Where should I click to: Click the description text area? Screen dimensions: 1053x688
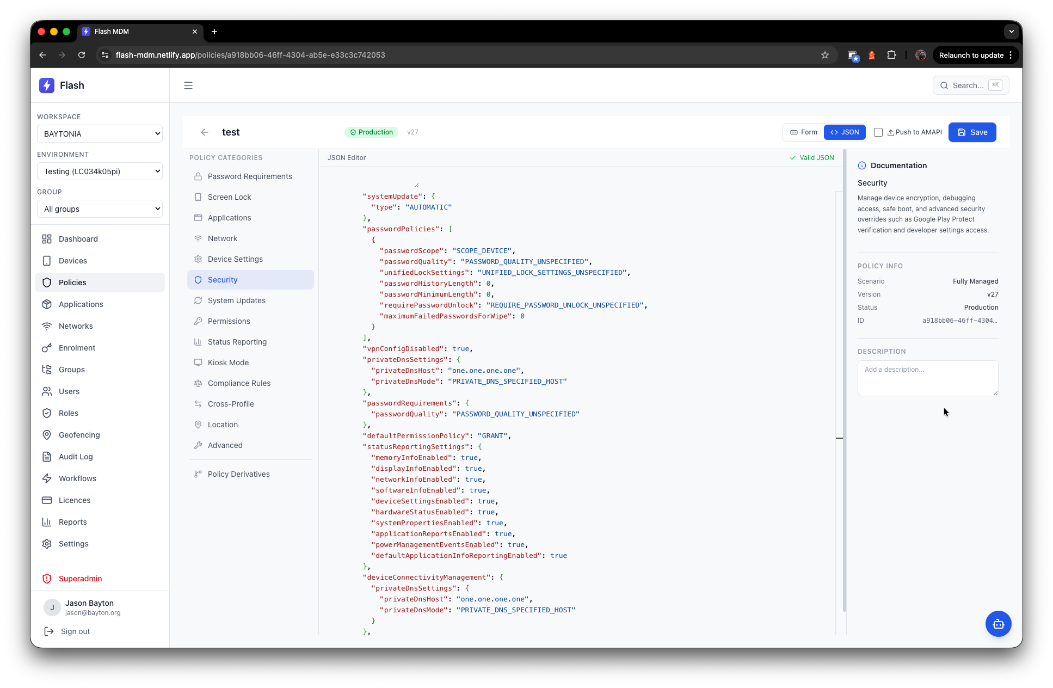tap(927, 378)
